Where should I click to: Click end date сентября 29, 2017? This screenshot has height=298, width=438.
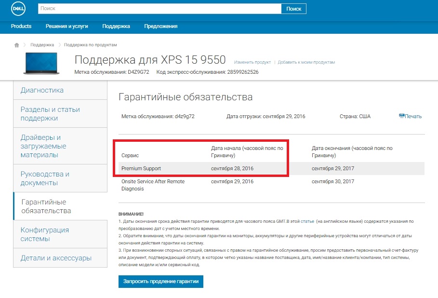tap(332, 169)
